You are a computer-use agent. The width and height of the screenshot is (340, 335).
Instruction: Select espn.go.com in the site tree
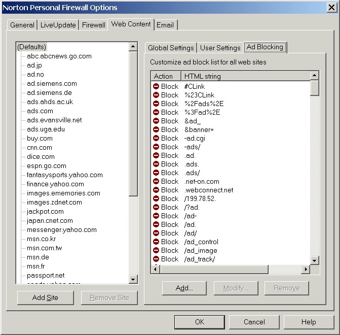47,165
